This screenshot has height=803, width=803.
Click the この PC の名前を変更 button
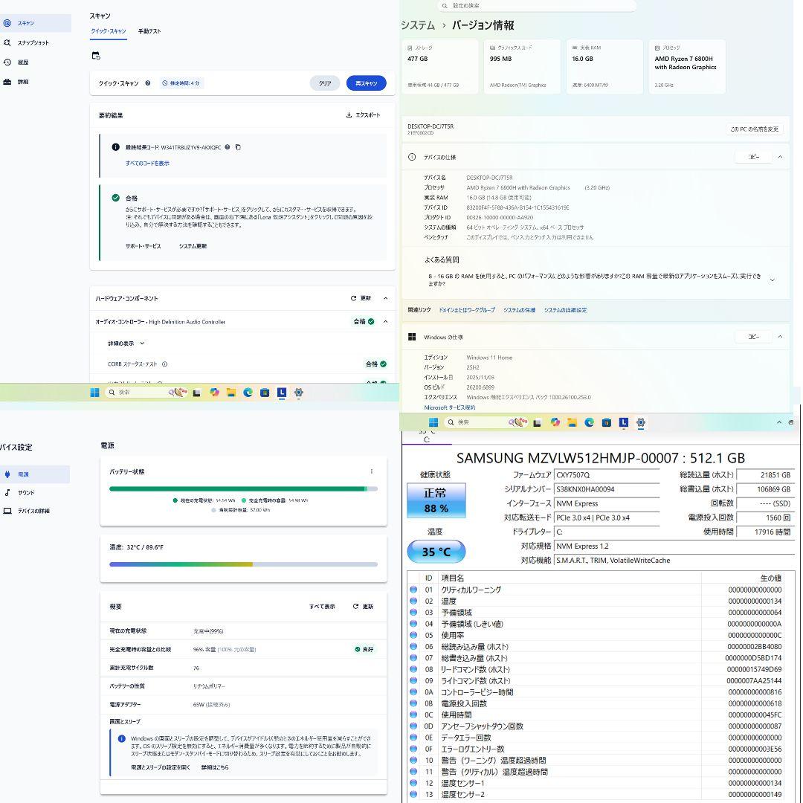[754, 129]
